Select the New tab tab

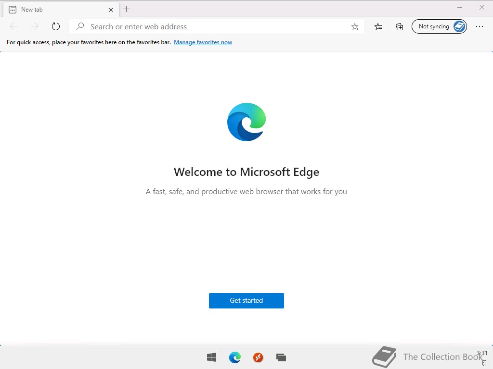[61, 10]
